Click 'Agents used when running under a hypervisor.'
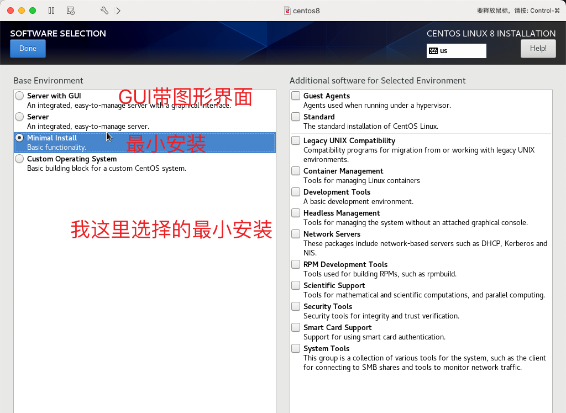 coord(377,106)
